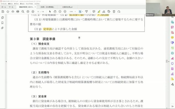Image resolution: width=175 pixels, height=109 pixels.
Task: Open the sign and draw pen tool
Action: click(104, 12)
